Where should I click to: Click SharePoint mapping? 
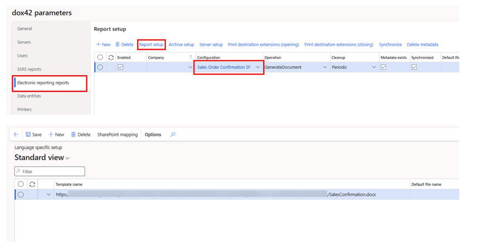point(118,134)
